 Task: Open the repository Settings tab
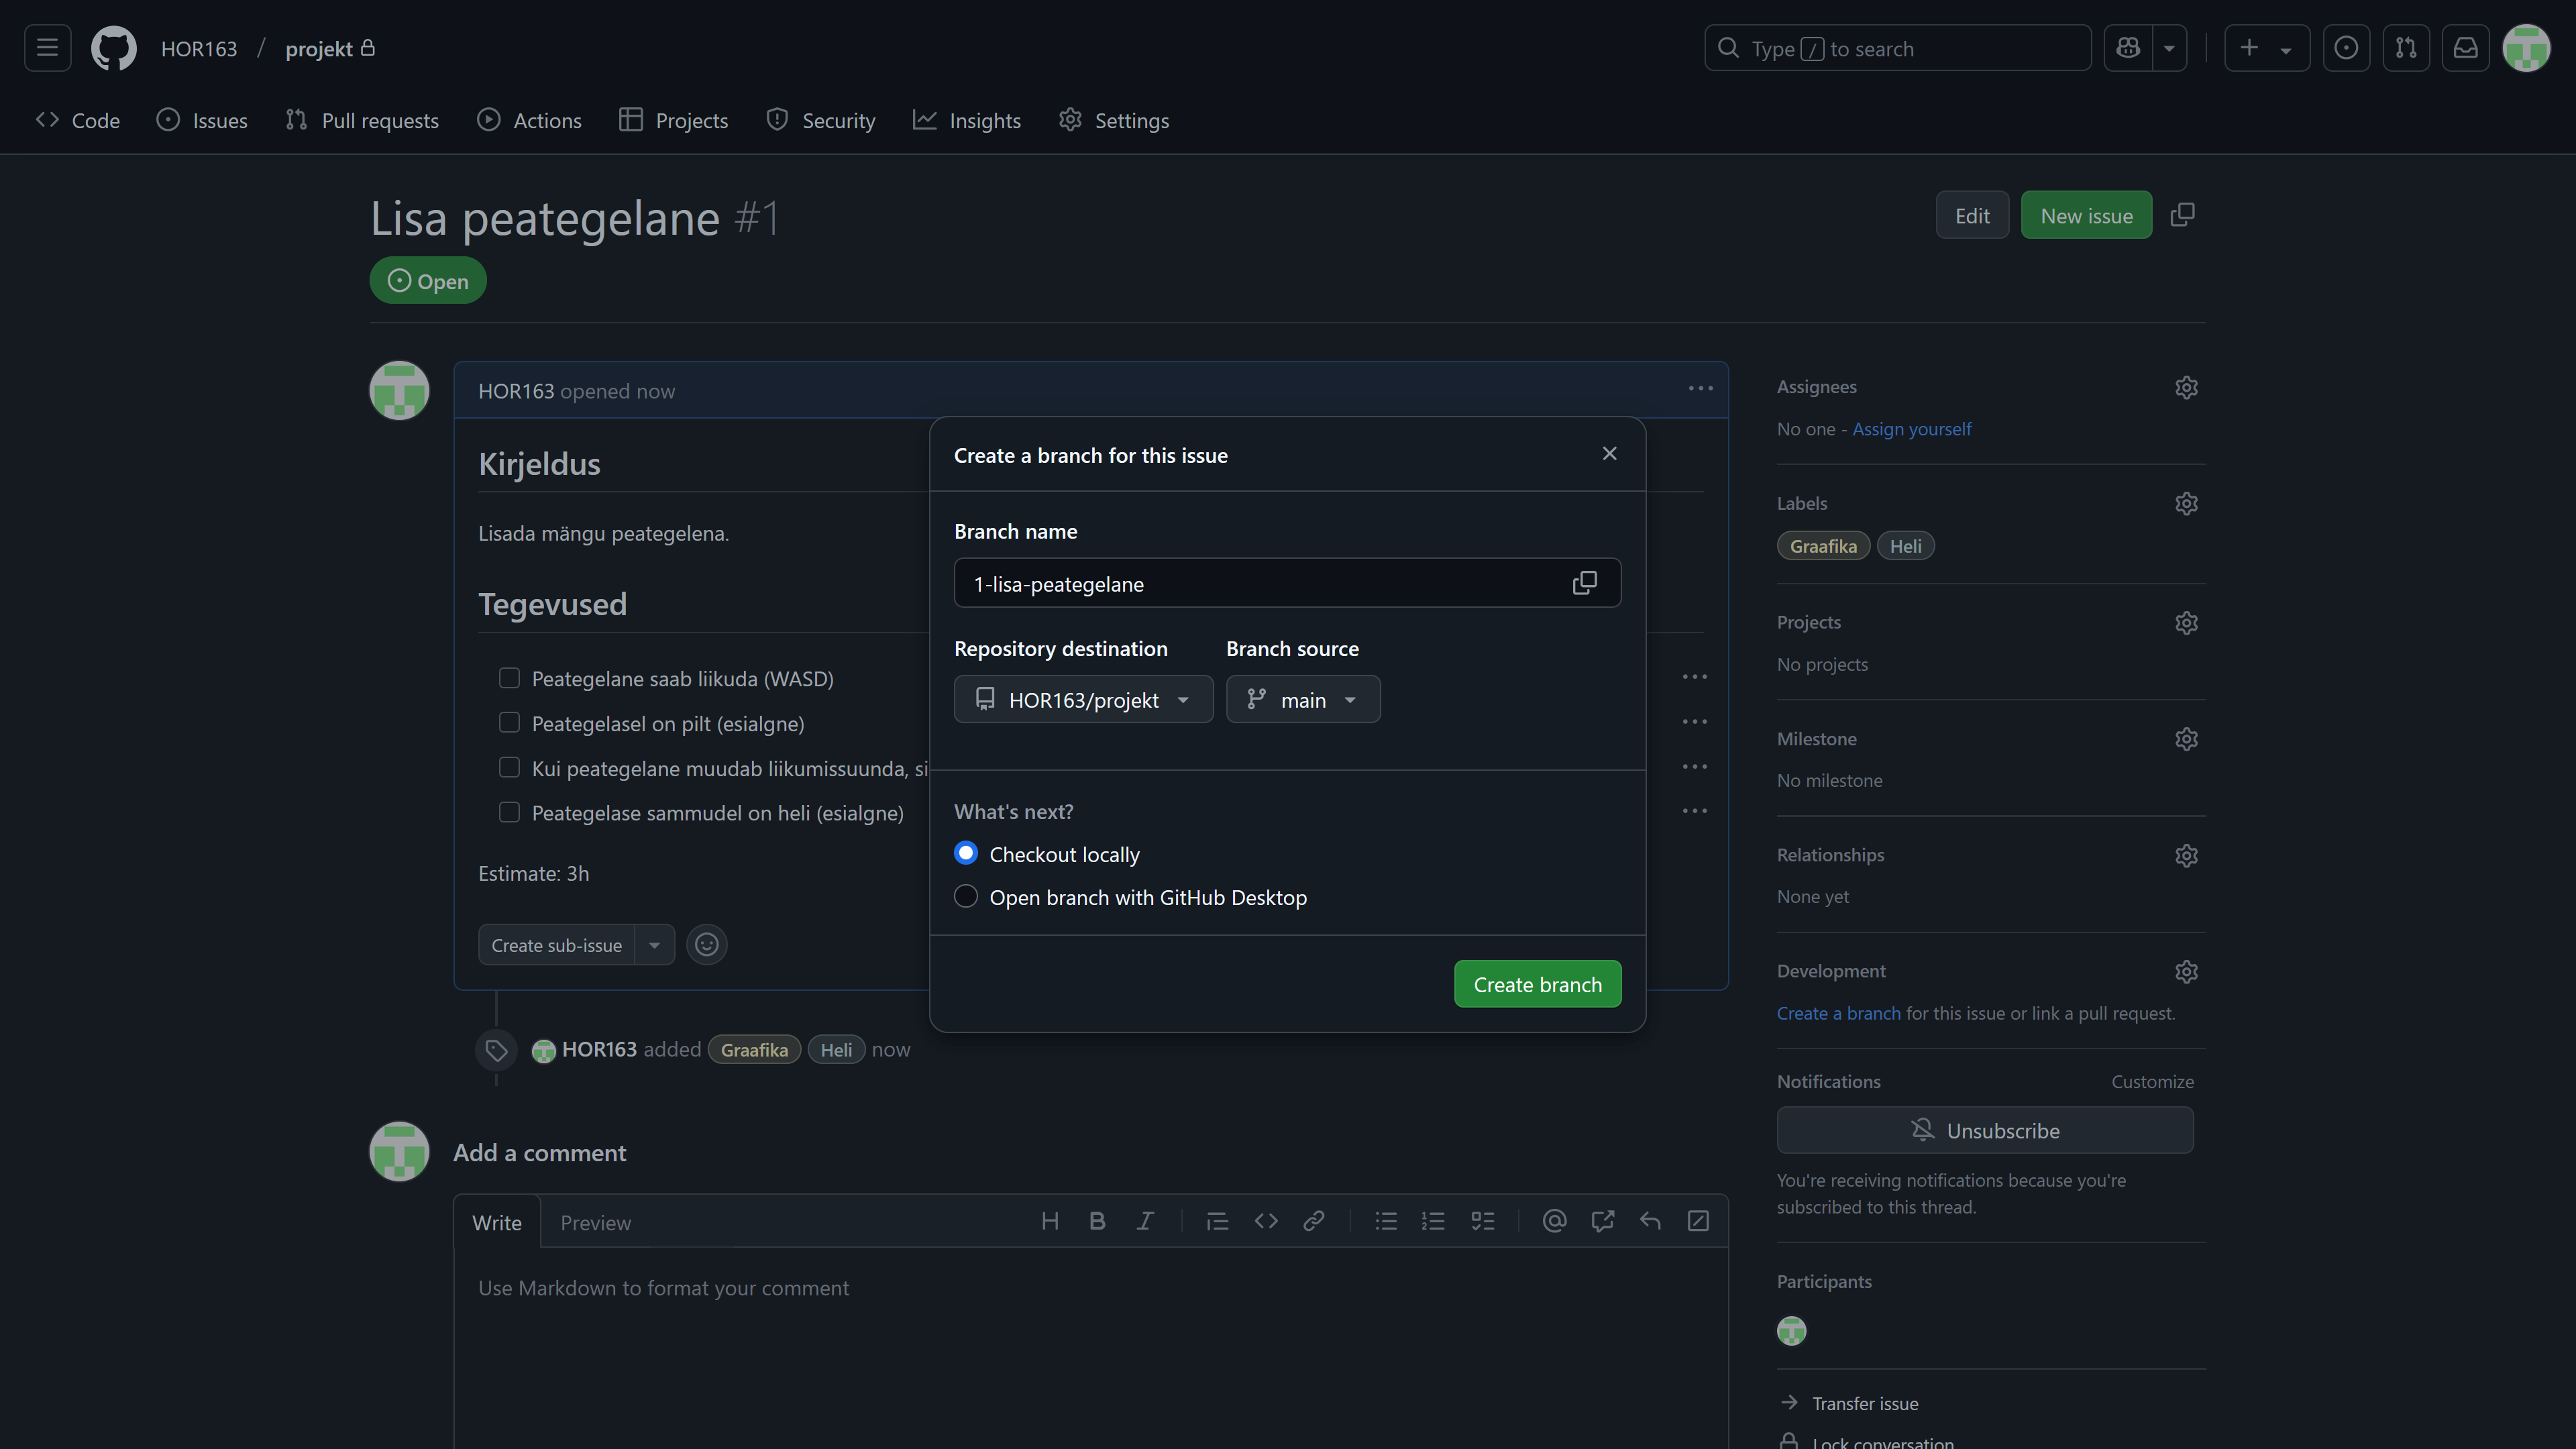tap(1114, 120)
